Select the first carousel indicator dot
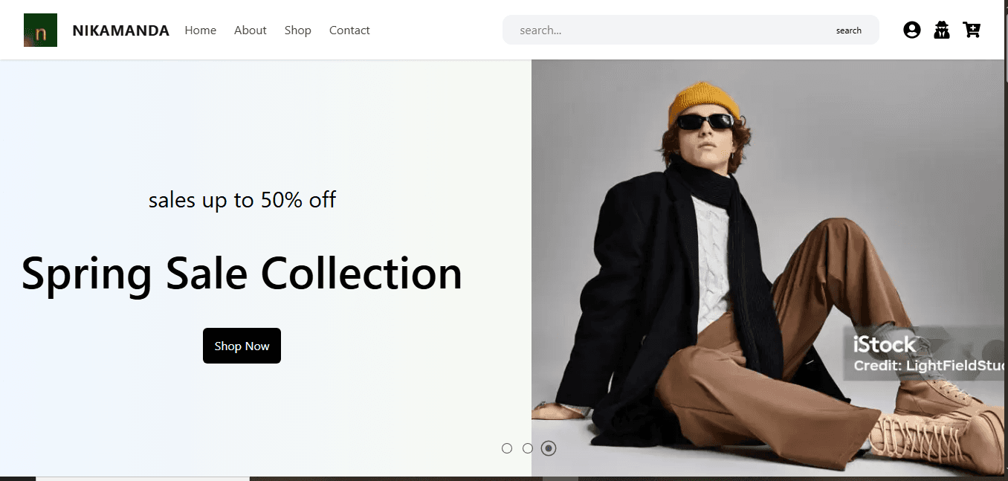Screen dimensions: 1008x481 point(507,448)
